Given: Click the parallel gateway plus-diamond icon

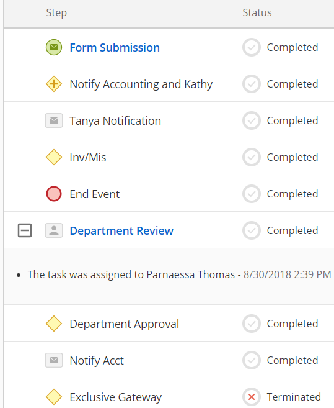Looking at the screenshot, I should tap(54, 84).
